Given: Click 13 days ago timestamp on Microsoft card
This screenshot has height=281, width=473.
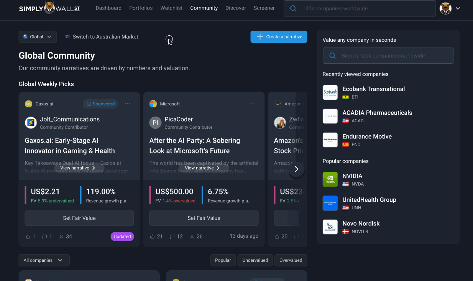Looking at the screenshot, I should (244, 236).
